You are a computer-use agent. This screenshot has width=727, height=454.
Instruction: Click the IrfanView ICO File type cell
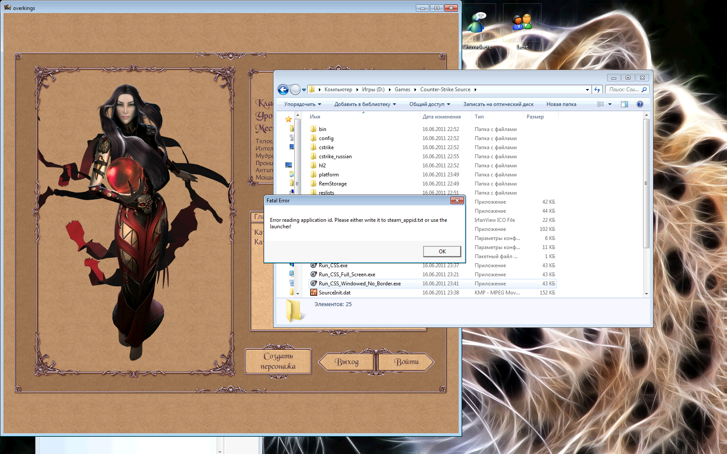(494, 220)
